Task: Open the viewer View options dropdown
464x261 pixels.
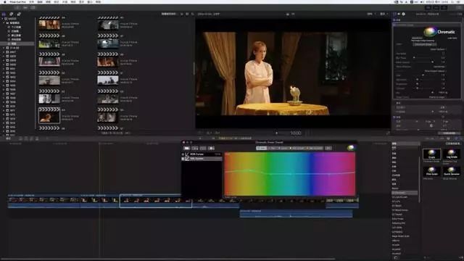Action: [x=384, y=14]
